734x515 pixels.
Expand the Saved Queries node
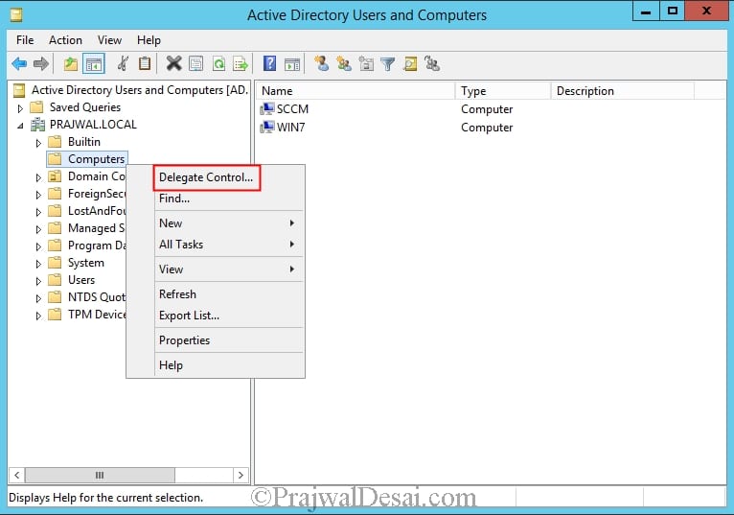(x=20, y=108)
